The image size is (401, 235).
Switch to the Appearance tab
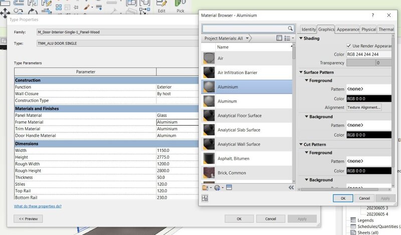(347, 30)
